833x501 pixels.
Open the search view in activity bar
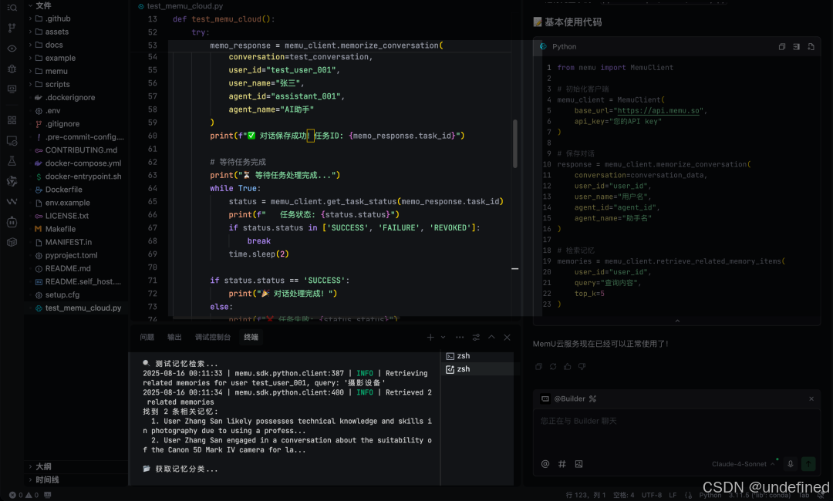(x=12, y=8)
